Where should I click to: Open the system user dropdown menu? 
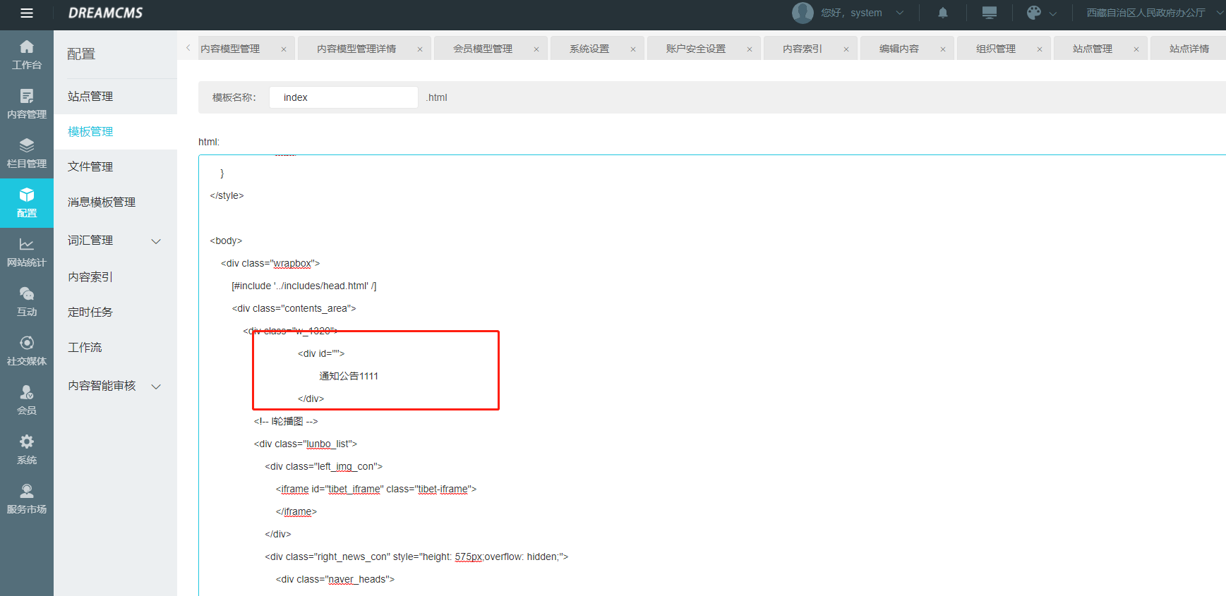pos(849,13)
